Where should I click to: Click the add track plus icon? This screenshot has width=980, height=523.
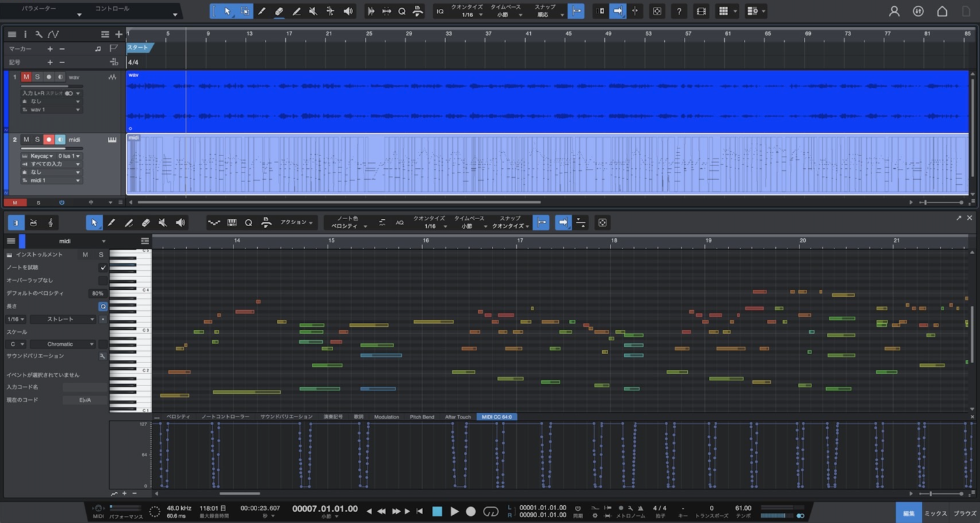(119, 34)
